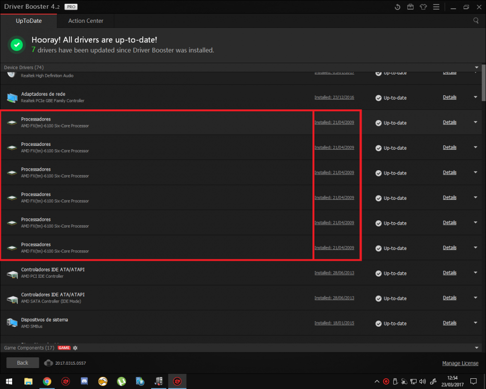Click the Realtek PCIe GBE Family Controller text
Screen dimensions: 486x389
52,101
